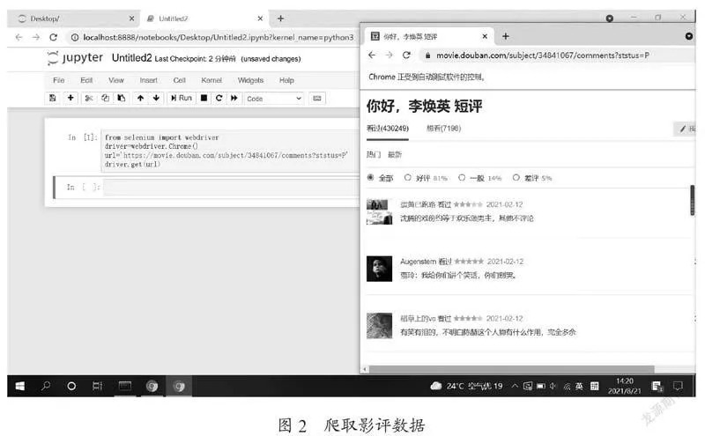The image size is (705, 436).
Task: Select the 想看(7198) tab
Action: (x=444, y=129)
